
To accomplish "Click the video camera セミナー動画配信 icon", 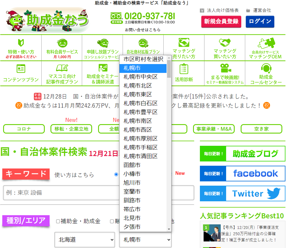I will [225, 68].
